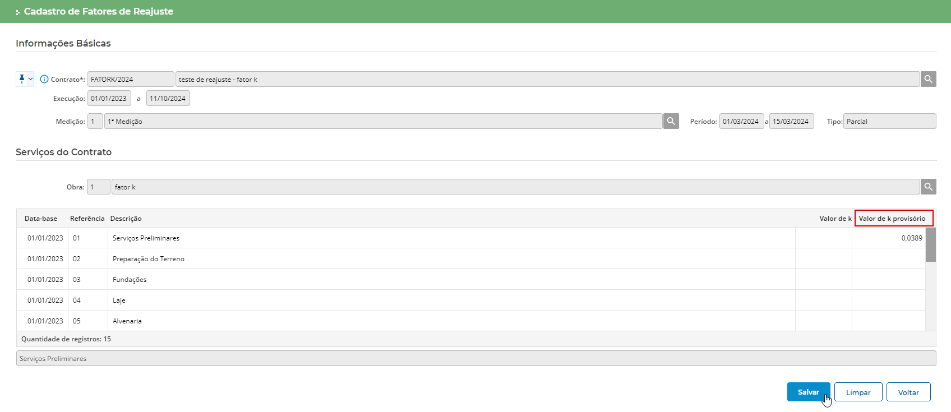Click the Valor de k provisório header

pos(893,219)
